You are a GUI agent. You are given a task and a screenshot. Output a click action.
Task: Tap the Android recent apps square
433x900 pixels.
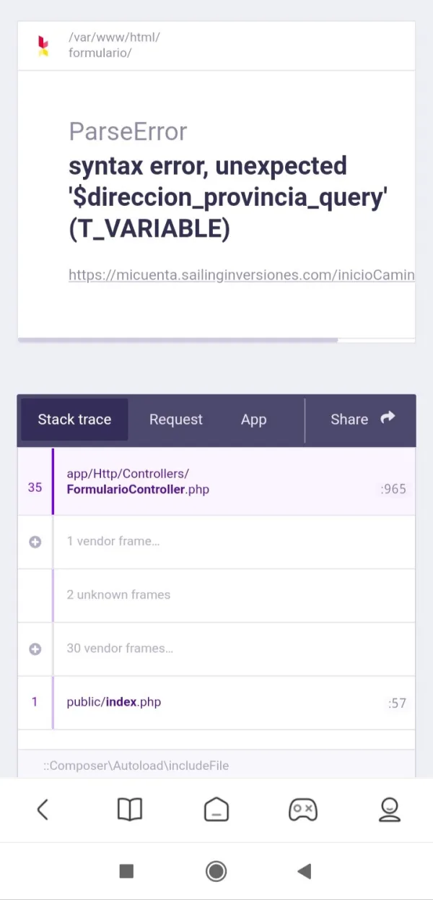126,871
